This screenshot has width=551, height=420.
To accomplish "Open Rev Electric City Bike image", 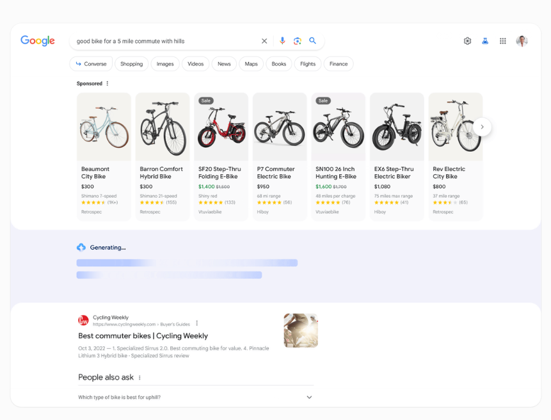I will [456, 127].
